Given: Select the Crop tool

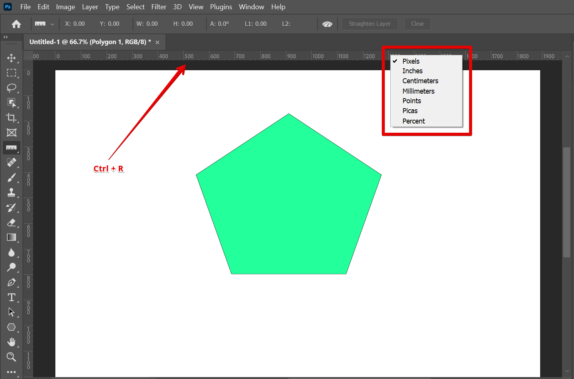Looking at the screenshot, I should click(12, 118).
